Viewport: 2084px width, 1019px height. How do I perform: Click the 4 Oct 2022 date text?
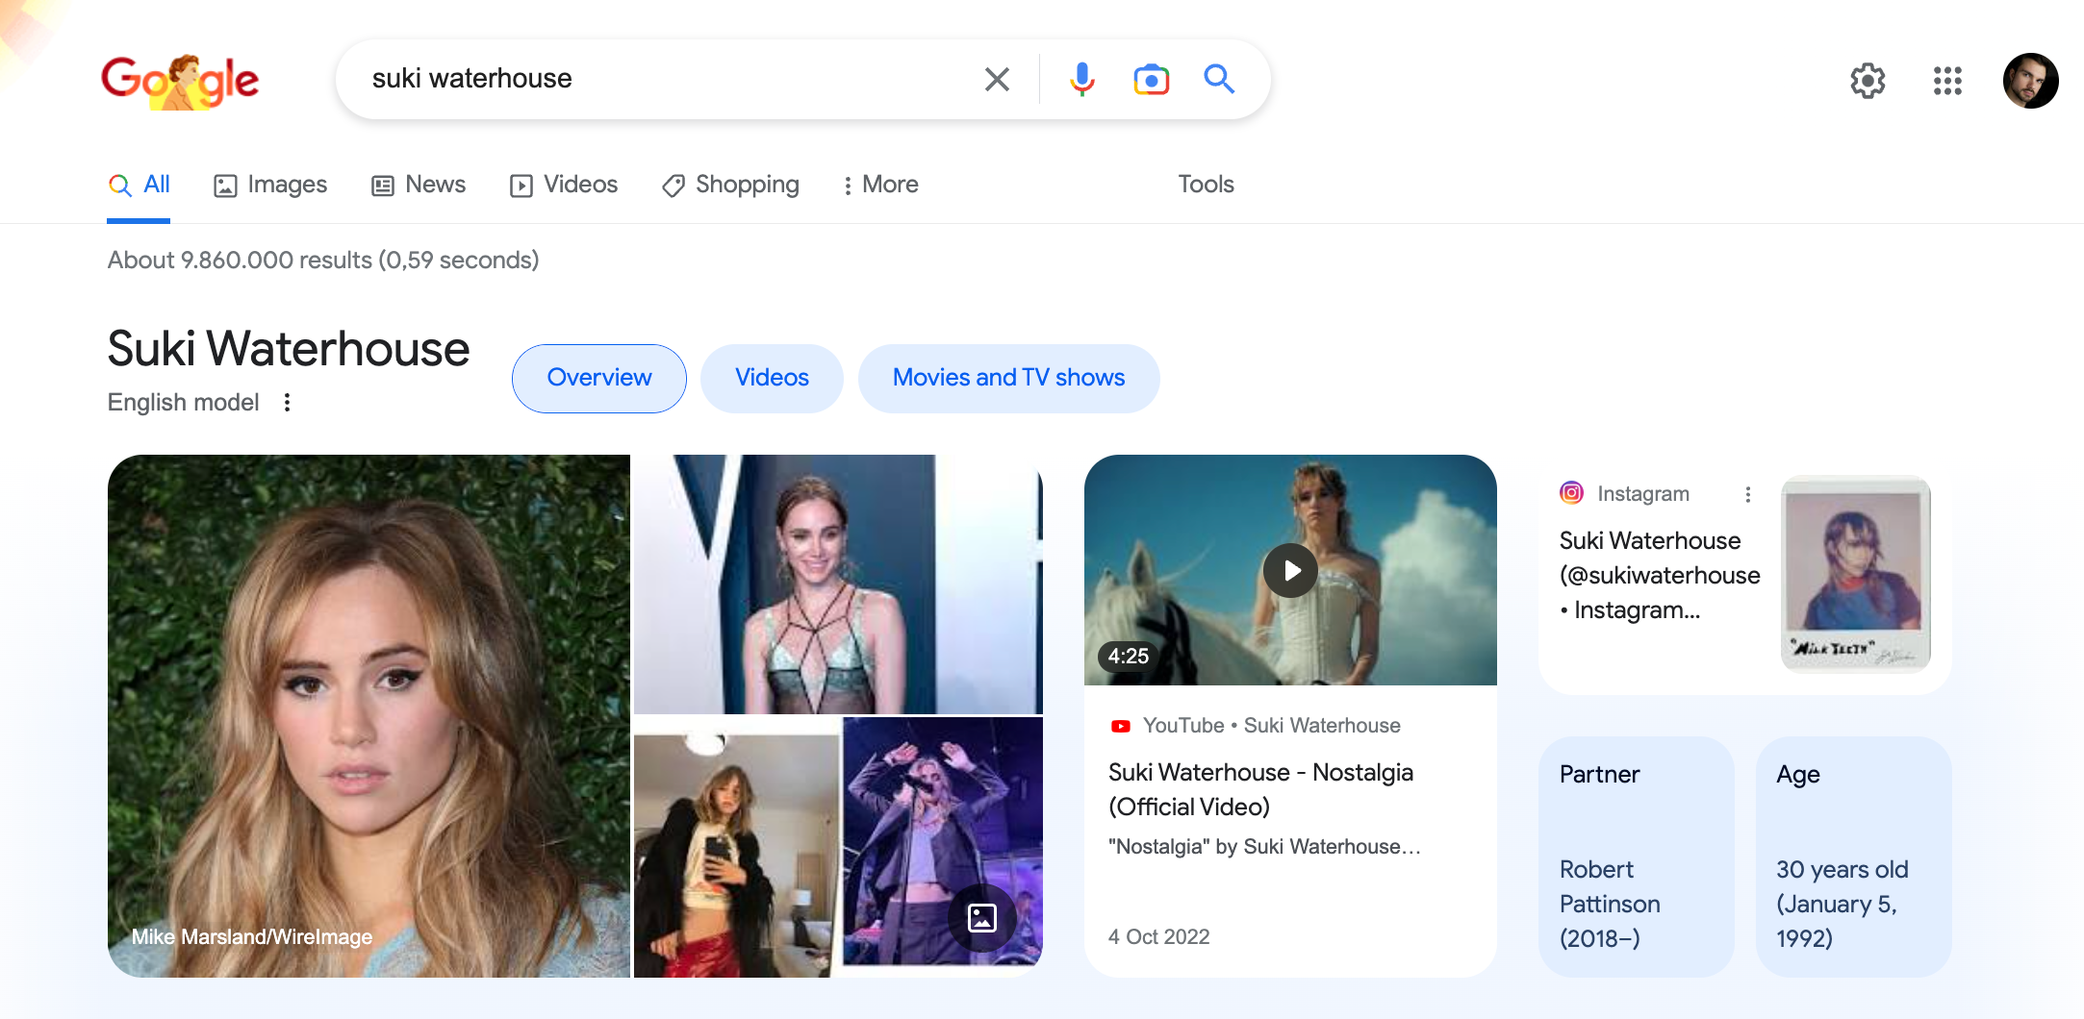pos(1158,937)
